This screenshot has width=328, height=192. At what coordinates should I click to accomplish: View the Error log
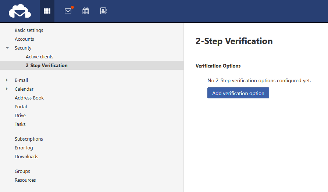pyautogui.click(x=24, y=148)
